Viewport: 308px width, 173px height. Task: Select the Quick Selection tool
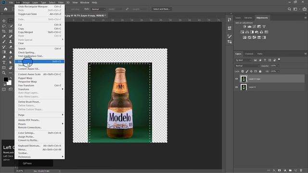pos(11,26)
